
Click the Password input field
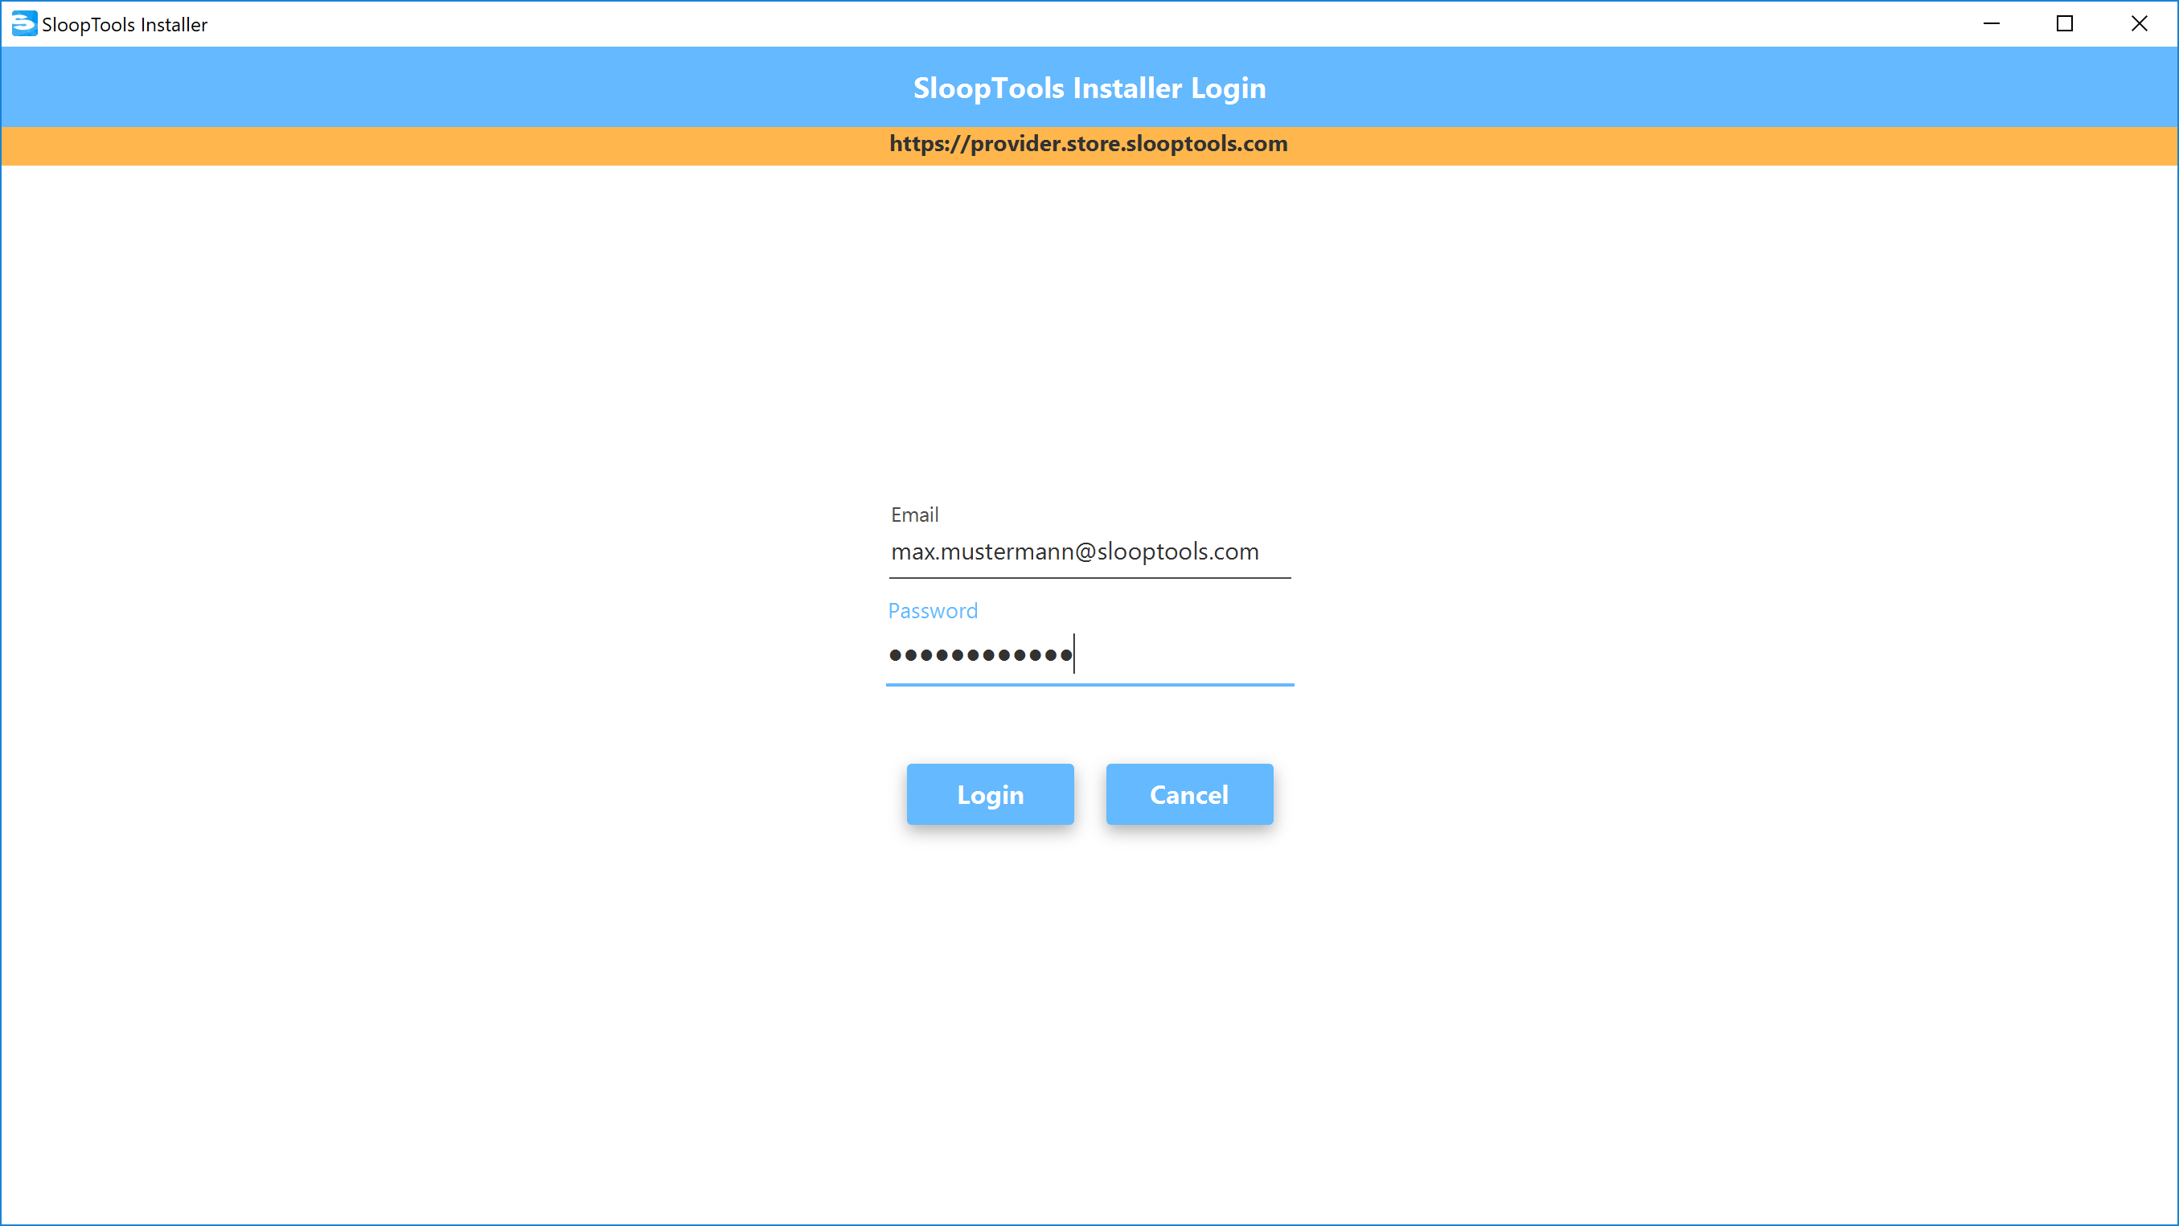(x=1089, y=654)
